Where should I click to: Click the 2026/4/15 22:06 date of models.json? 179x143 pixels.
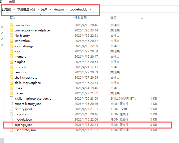[x=86, y=119]
